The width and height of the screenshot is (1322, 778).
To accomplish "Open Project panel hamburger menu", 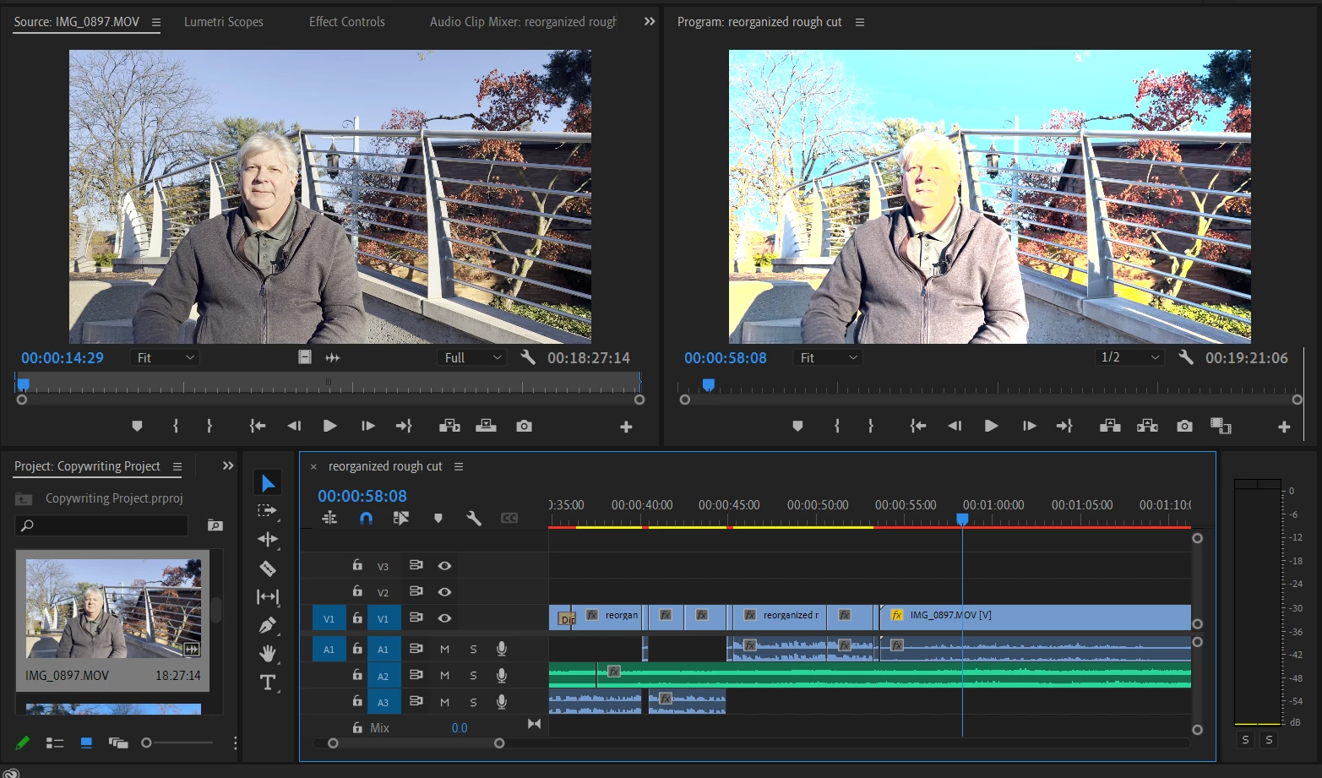I will (x=177, y=467).
